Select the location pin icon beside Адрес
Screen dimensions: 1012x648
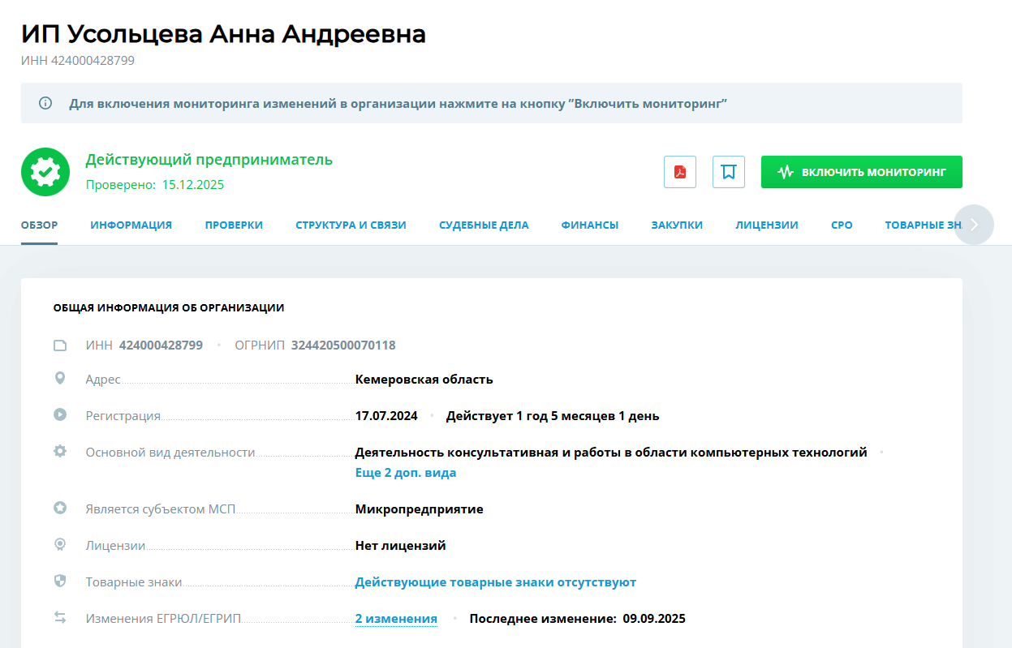(59, 377)
